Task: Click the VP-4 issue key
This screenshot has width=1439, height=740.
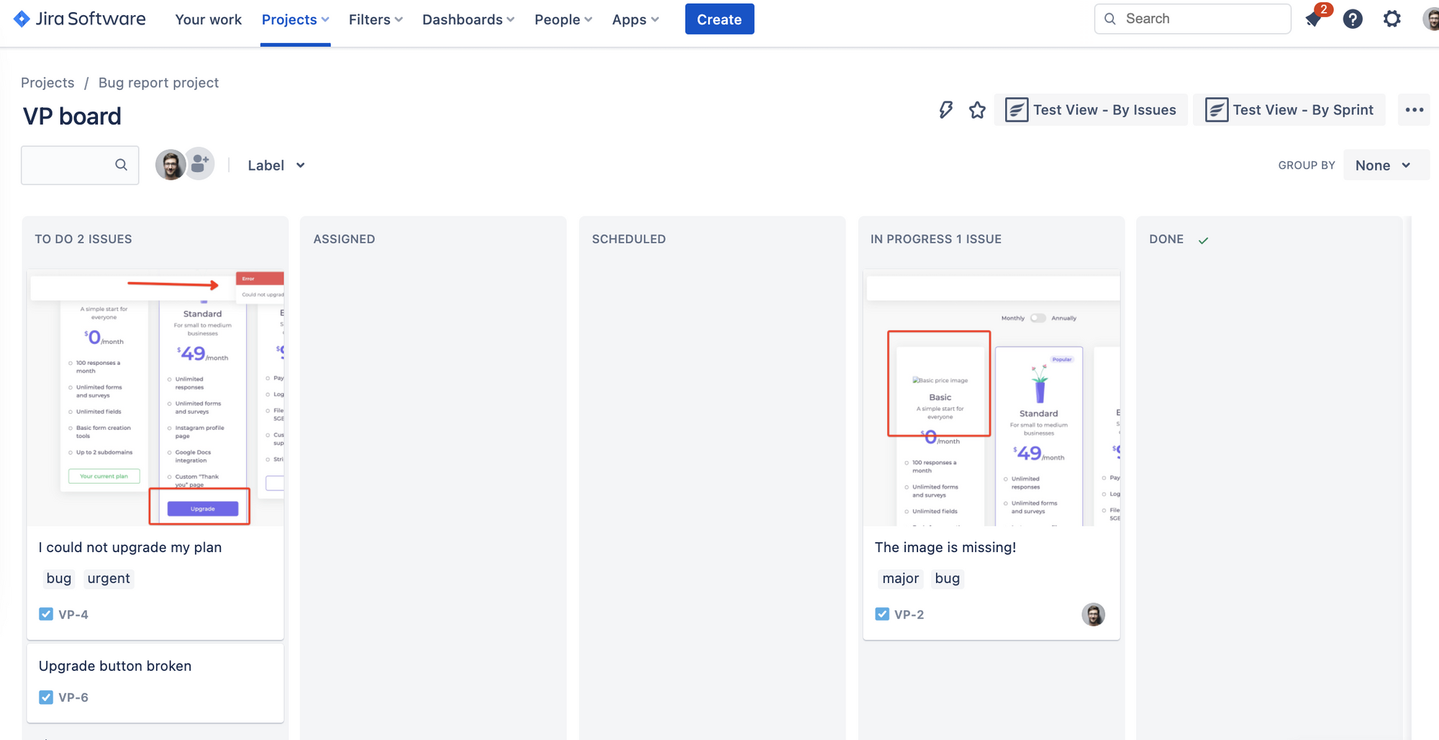Action: (x=73, y=615)
